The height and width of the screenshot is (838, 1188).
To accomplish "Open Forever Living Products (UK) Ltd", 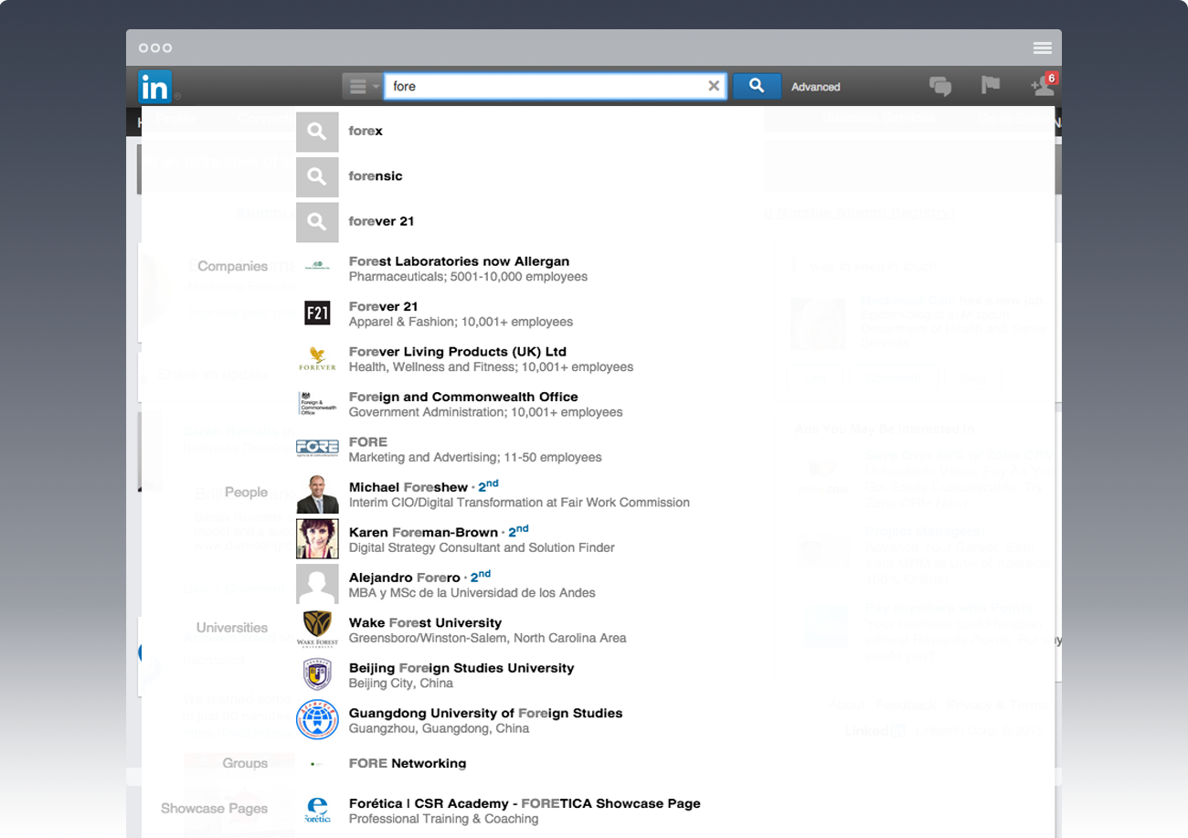I will (x=458, y=352).
